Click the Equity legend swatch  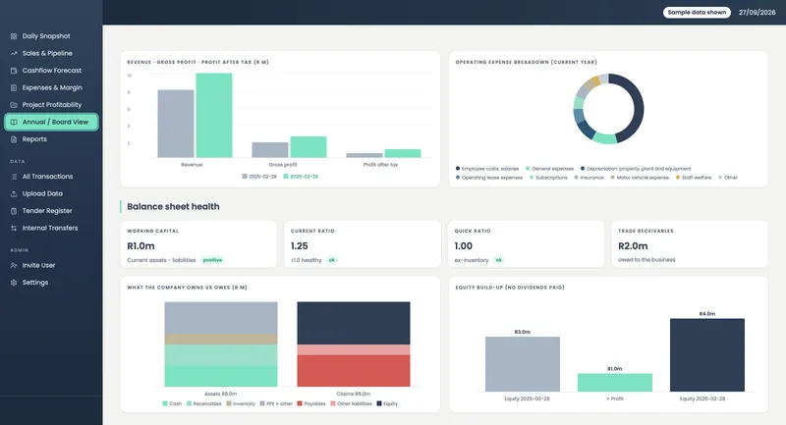click(379, 403)
